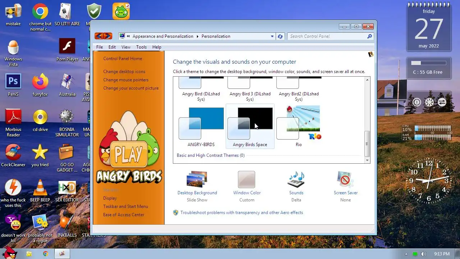Open the Edit menu
460x259 pixels.
pos(112,47)
